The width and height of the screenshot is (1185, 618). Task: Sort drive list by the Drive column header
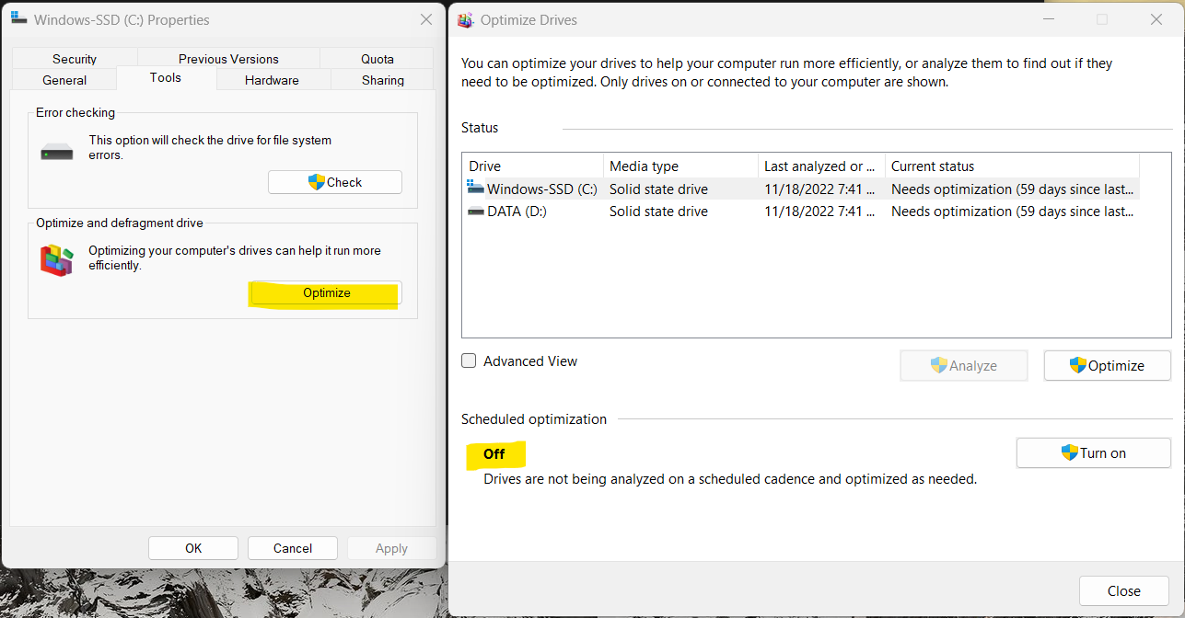[533, 166]
